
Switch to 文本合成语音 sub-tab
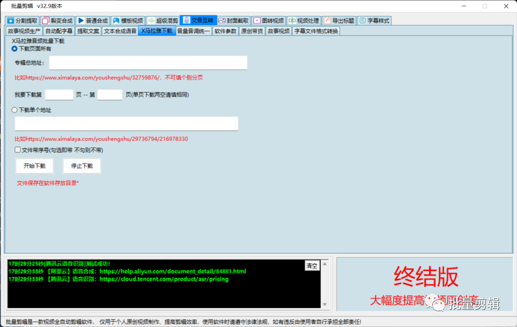[x=120, y=31]
